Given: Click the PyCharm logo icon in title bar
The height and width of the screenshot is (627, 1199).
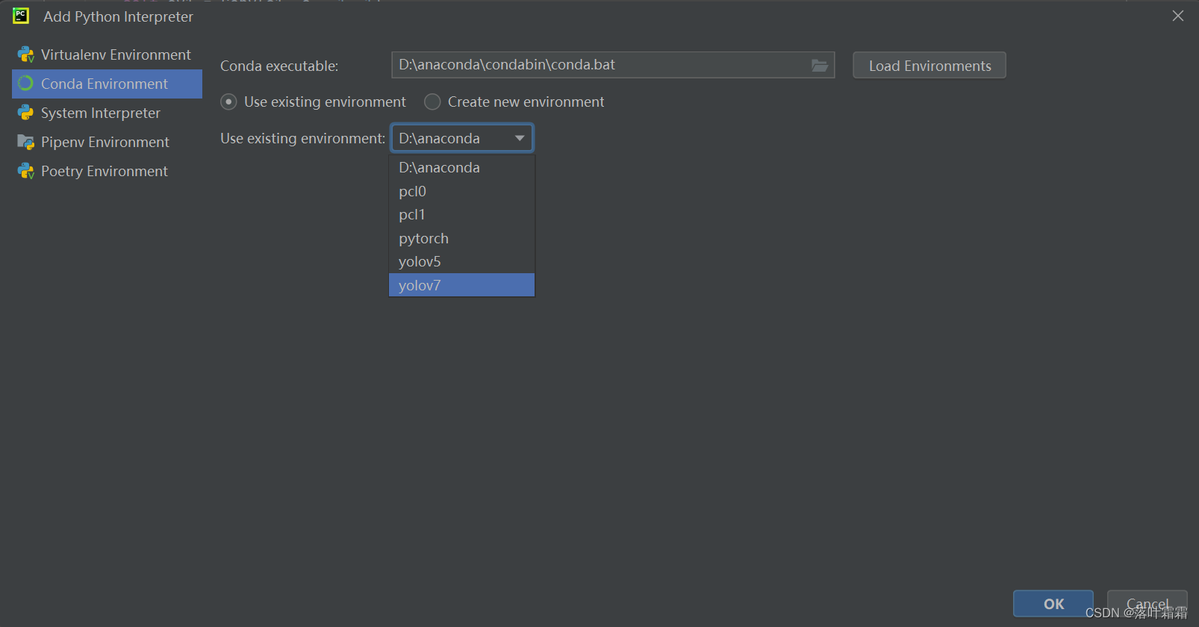Looking at the screenshot, I should pos(21,16).
